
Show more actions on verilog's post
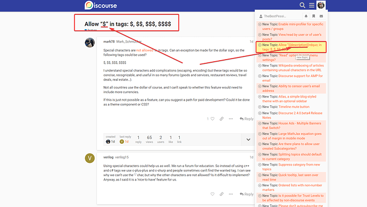(x=231, y=194)
